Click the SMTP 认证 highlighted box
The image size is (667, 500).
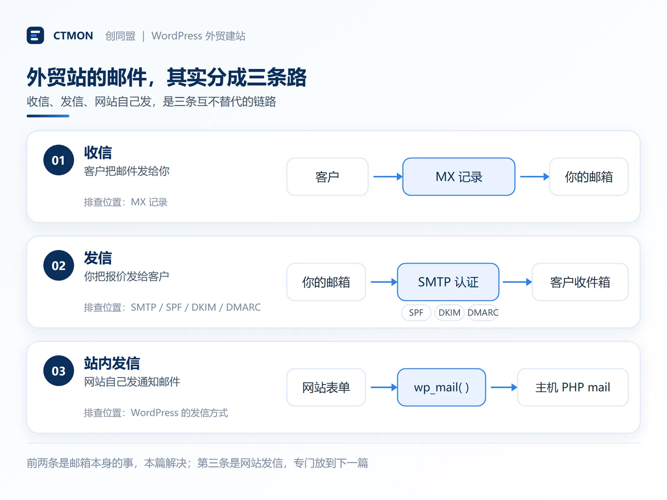(x=448, y=282)
